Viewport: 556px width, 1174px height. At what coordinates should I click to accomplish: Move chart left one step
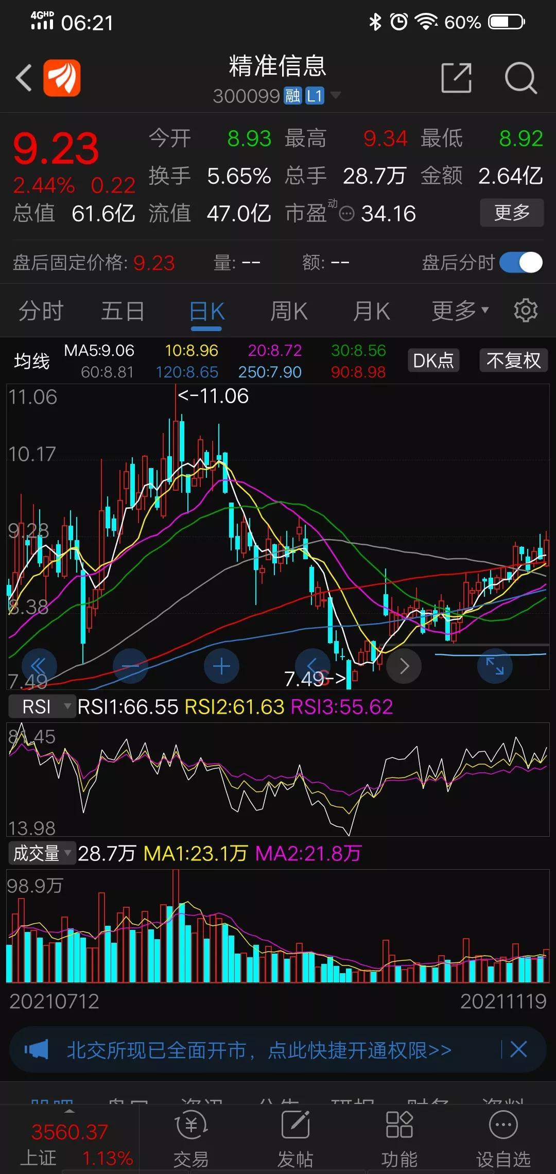coord(312,666)
